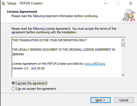The image size is (137, 106).
Task: Click the 'LEGALLY BINDING DOCUMENT' license paragraph
Action: point(64,52)
